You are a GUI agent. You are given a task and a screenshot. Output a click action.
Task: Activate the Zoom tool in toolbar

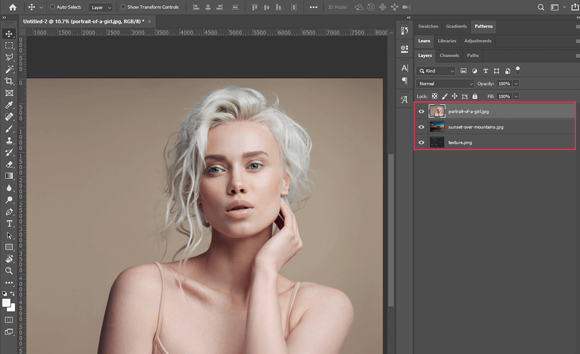coord(9,271)
